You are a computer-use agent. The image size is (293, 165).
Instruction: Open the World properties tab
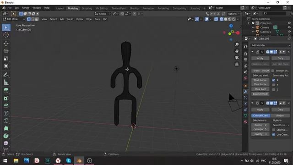[245, 78]
